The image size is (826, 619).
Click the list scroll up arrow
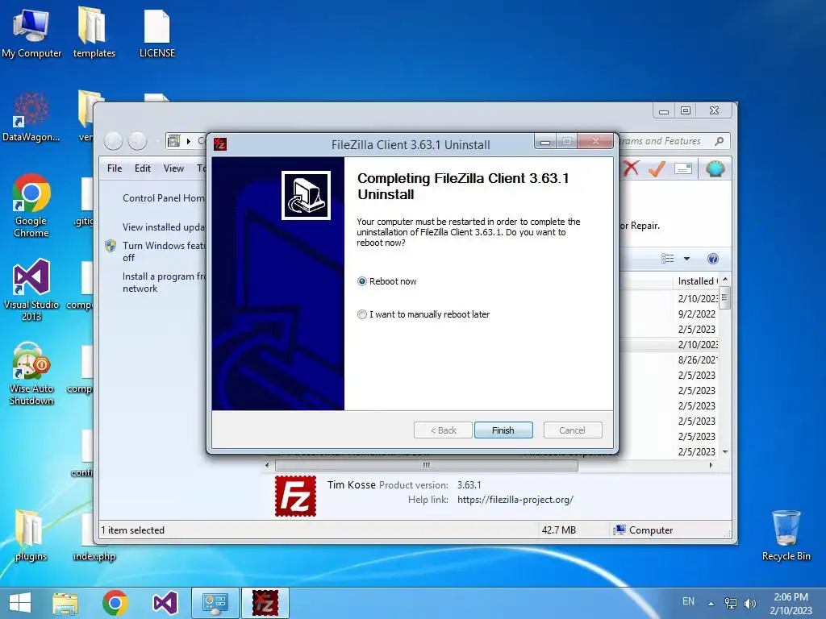725,279
